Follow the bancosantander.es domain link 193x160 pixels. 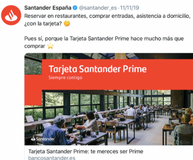[x=52, y=158]
